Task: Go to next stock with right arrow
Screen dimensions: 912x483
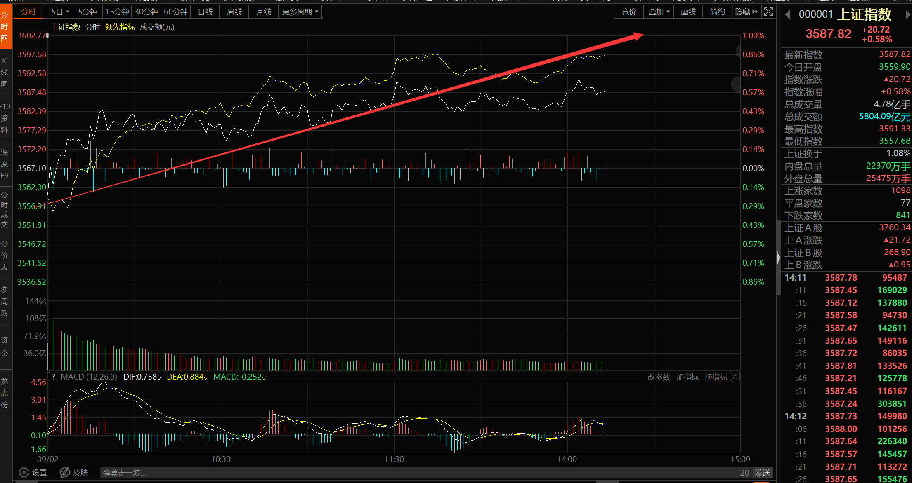Action: click(x=907, y=15)
